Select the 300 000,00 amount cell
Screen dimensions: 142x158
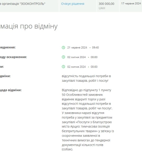pos(106,4)
